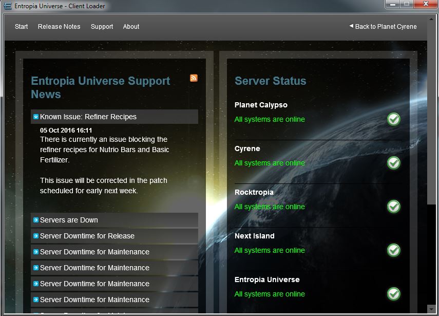Click the Client Loader title bar app icon

tap(8, 6)
